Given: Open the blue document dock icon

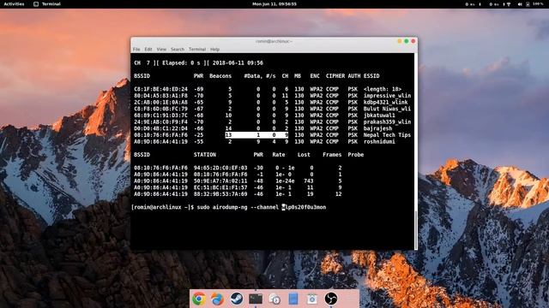Looking at the screenshot, I should tap(293, 299).
